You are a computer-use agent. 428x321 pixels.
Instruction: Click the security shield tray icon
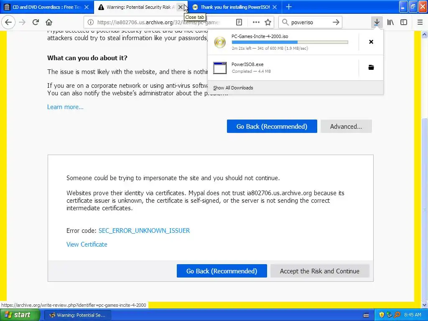click(x=382, y=315)
